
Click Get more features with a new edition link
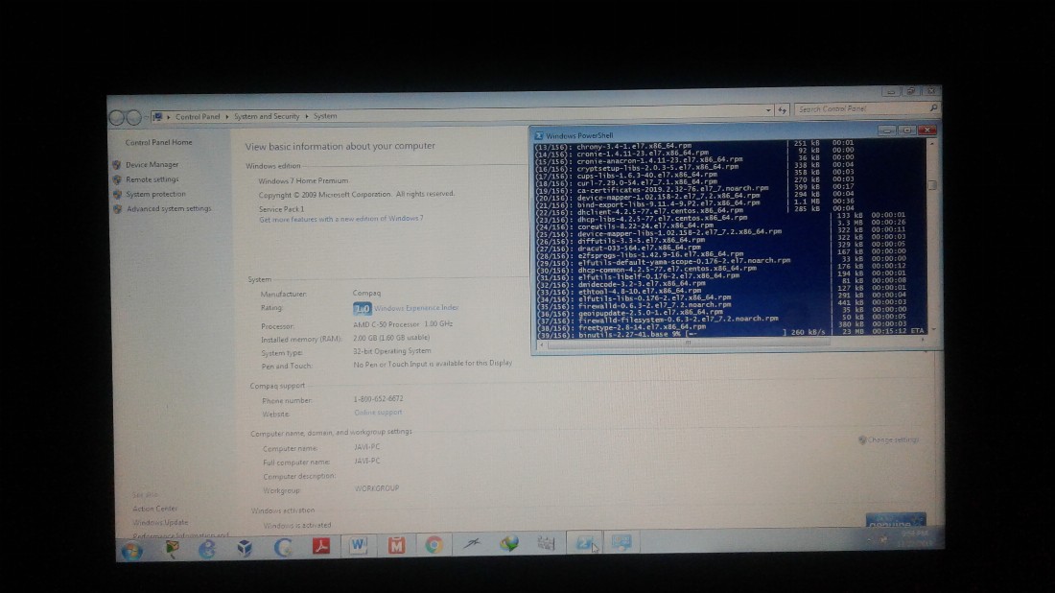[x=341, y=220]
